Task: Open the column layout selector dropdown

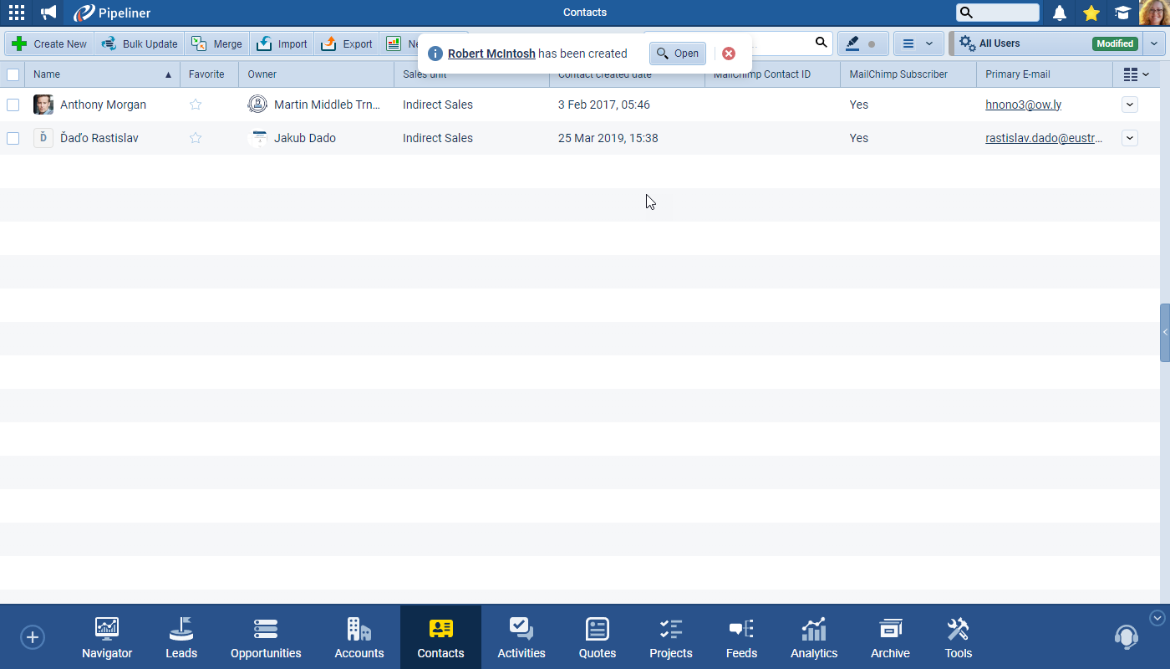Action: (x=1136, y=74)
